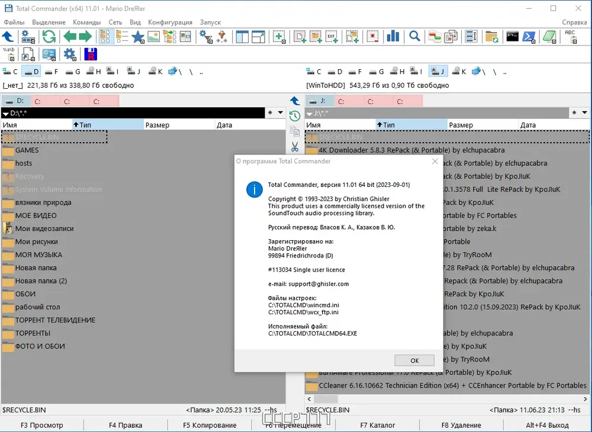Select drive F in left panel
The width and height of the screenshot is (592, 432).
point(51,71)
